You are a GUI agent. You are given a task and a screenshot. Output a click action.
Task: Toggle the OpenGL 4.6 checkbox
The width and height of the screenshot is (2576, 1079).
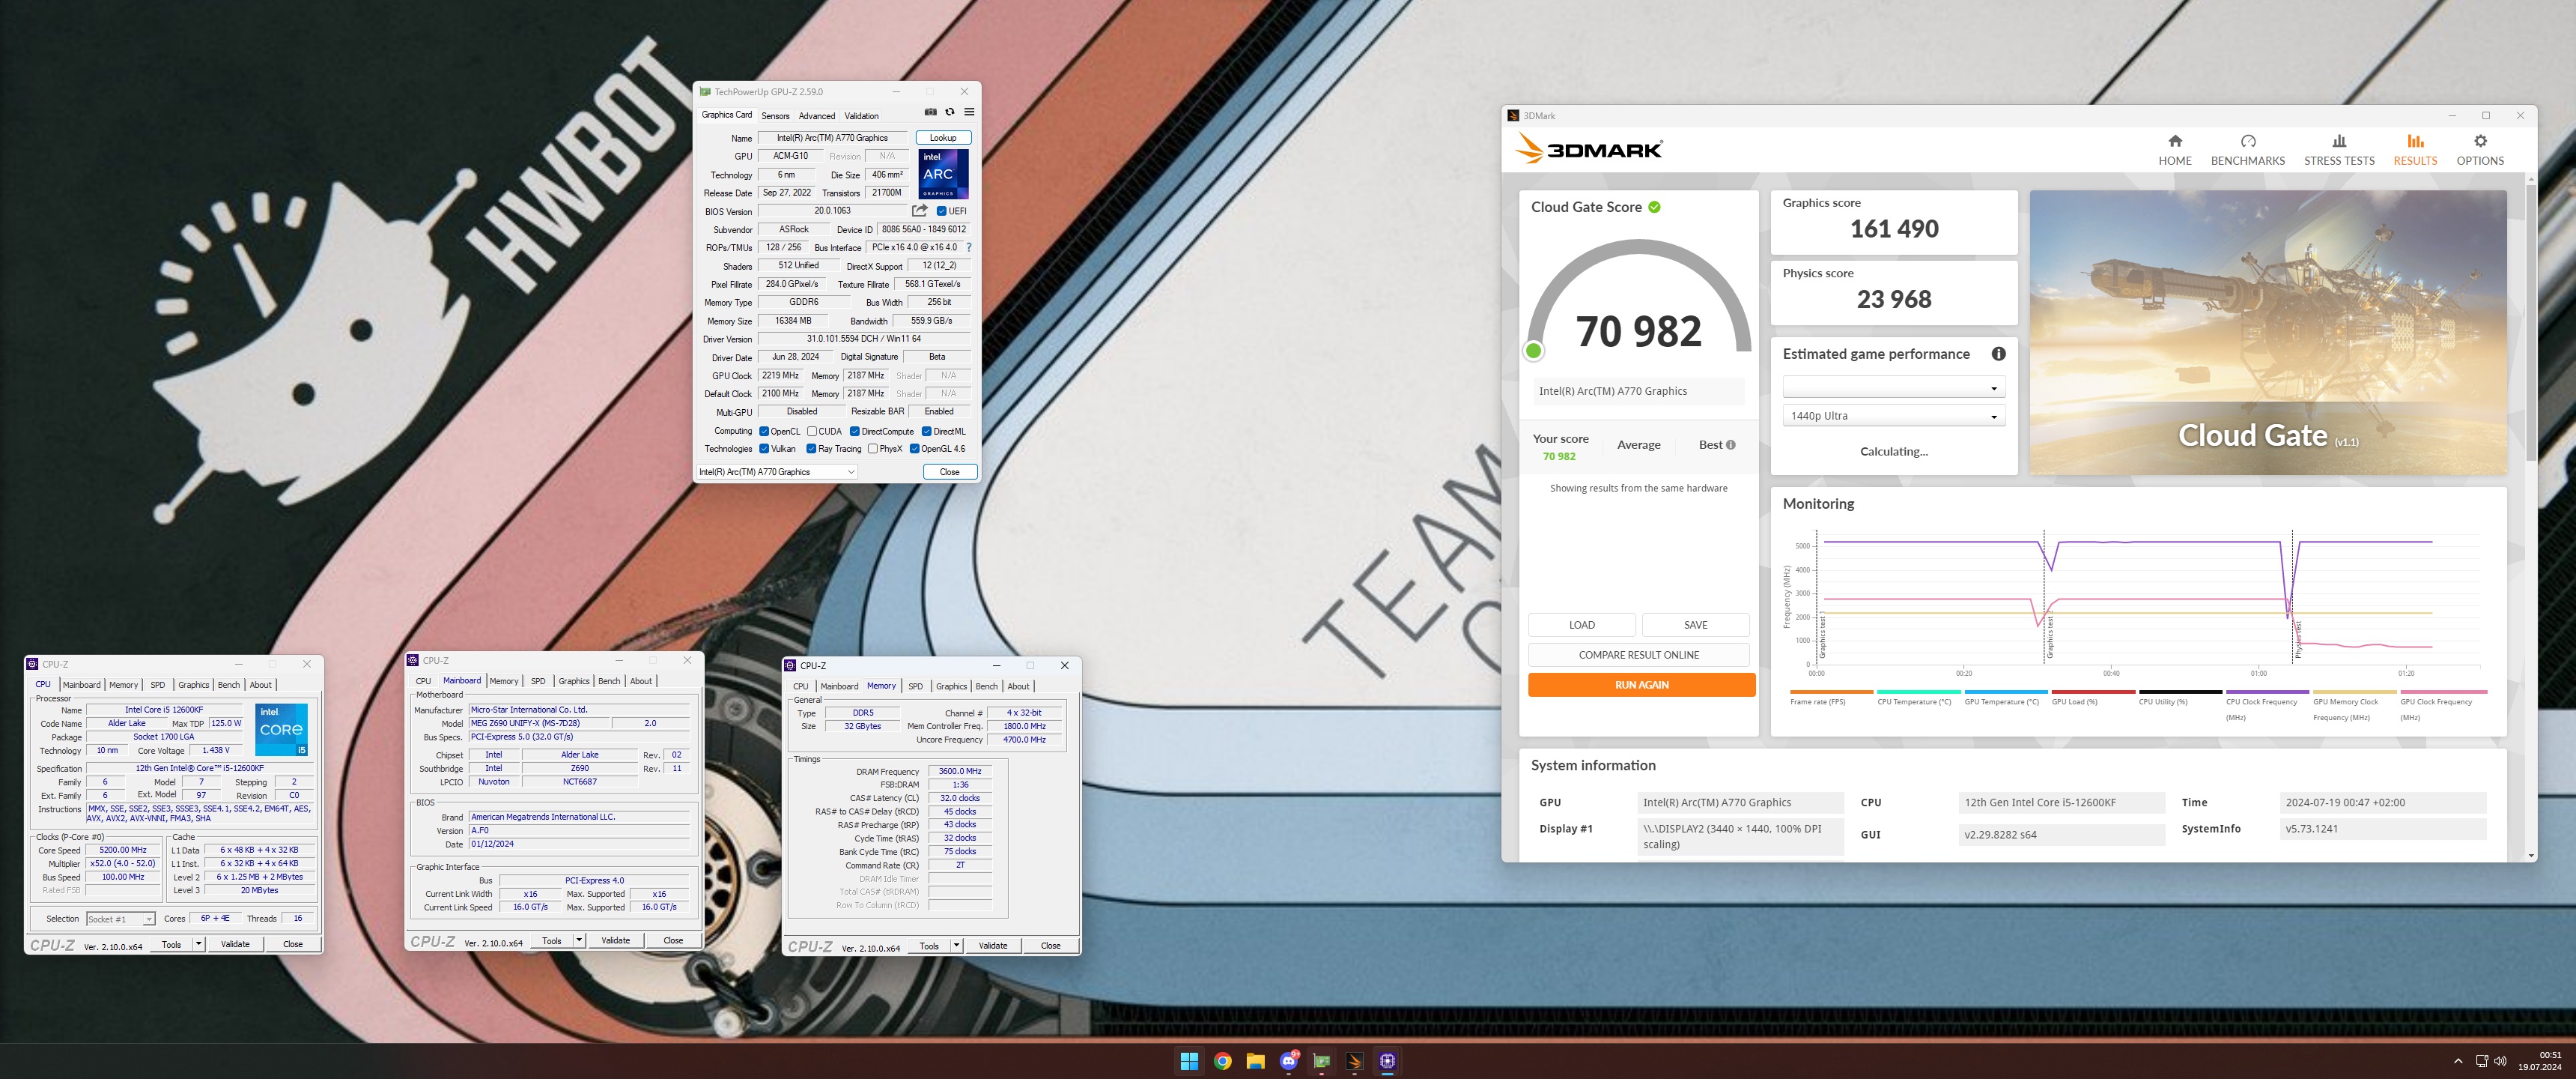click(x=914, y=448)
